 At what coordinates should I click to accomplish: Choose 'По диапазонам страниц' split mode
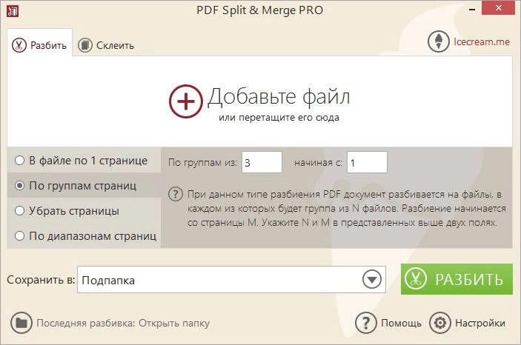click(x=85, y=235)
